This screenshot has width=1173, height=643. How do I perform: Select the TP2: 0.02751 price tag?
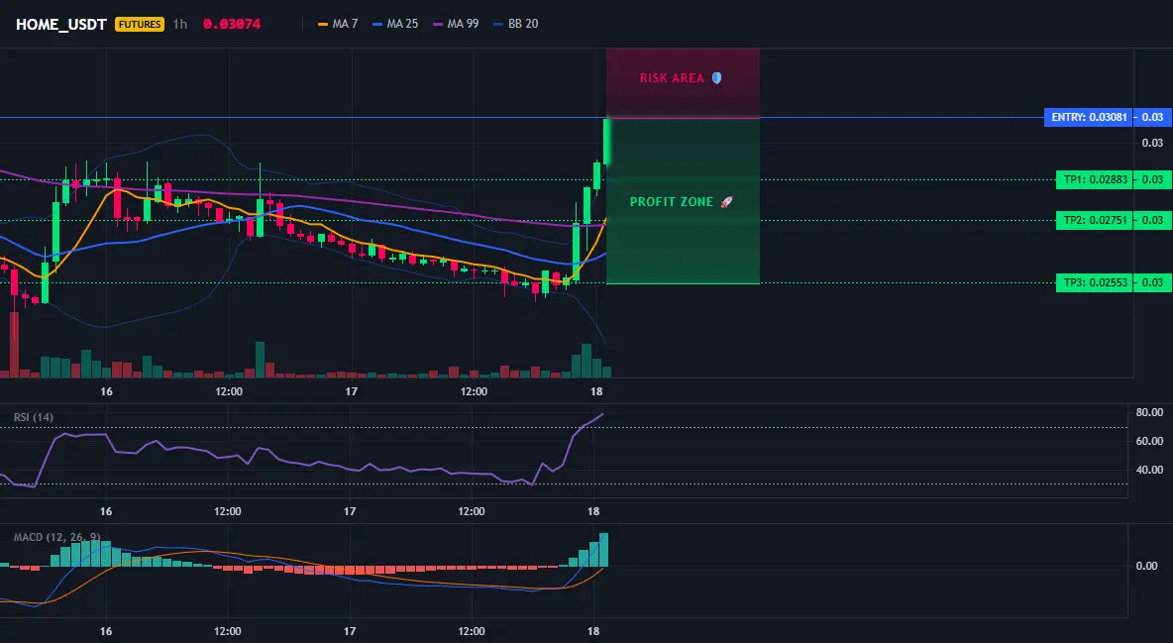1095,220
